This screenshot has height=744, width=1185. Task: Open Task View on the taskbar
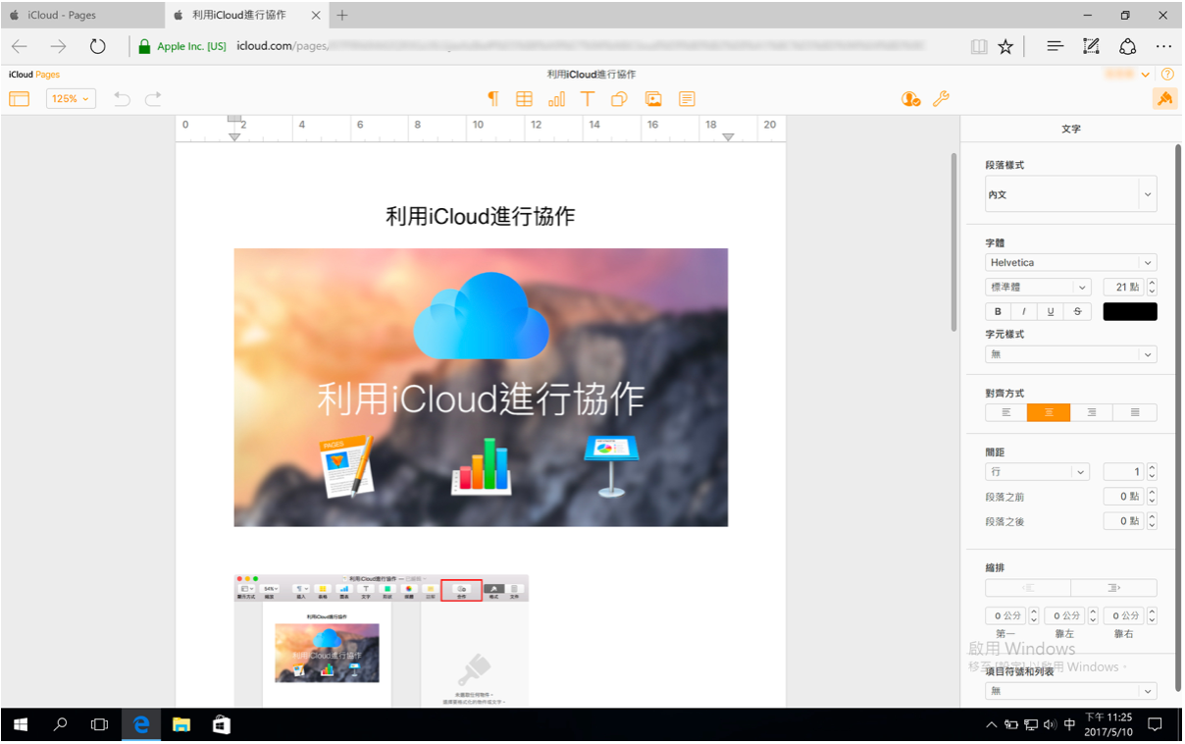click(100, 724)
